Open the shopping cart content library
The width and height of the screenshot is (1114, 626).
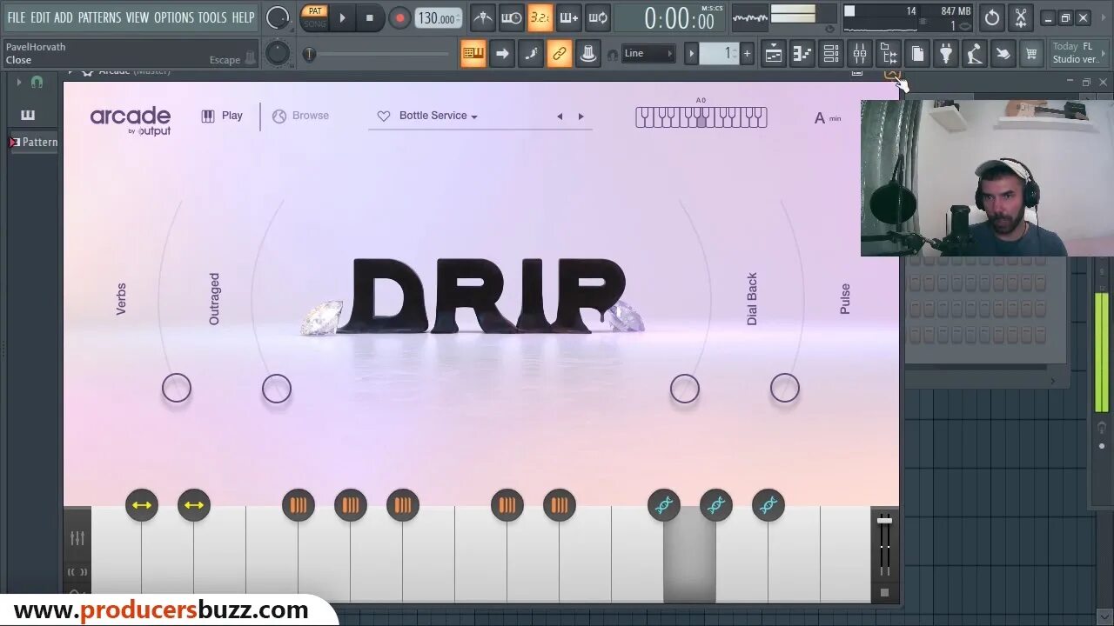click(x=1031, y=54)
